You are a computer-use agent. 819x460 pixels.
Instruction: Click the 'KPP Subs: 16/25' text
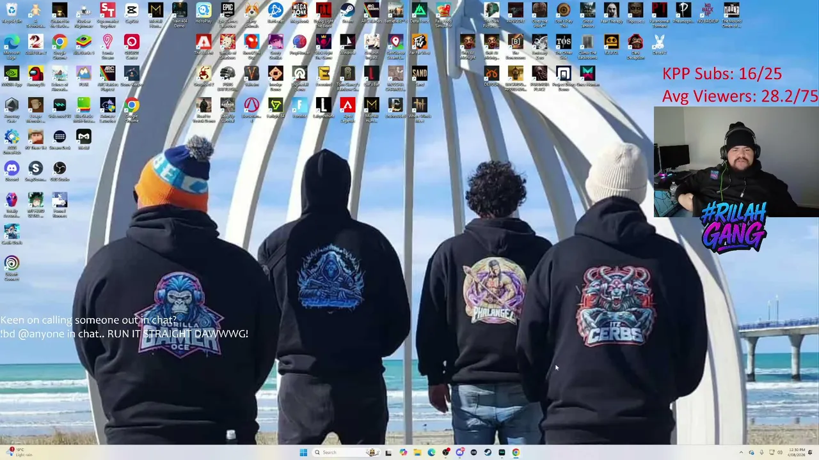click(722, 74)
